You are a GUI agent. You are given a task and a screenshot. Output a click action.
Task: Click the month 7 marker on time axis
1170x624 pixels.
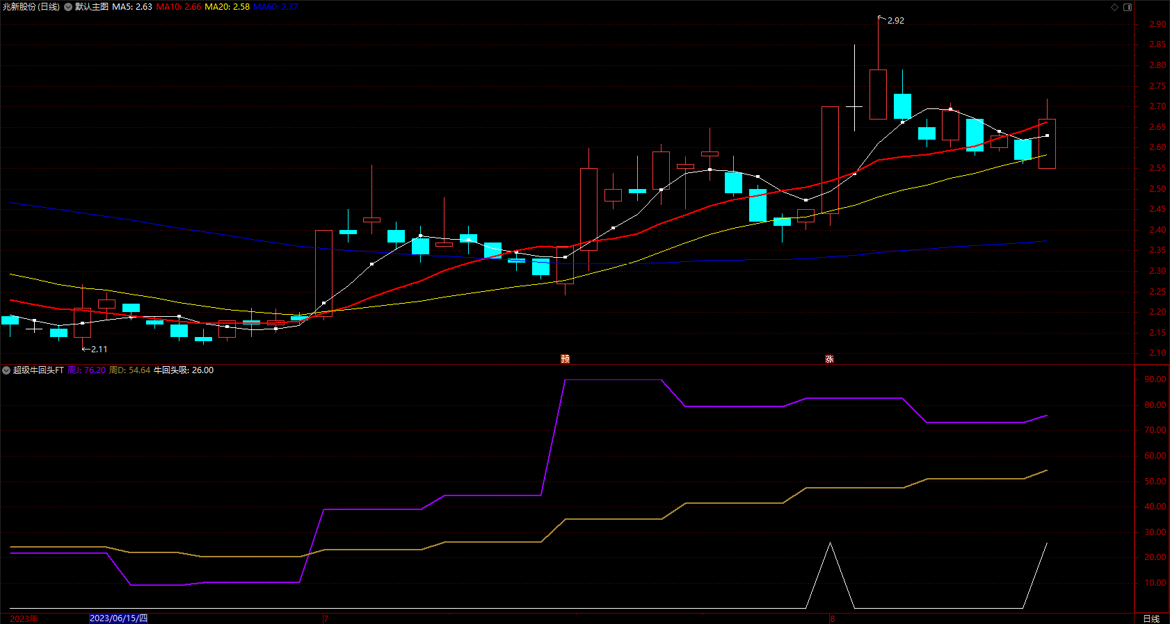pos(325,618)
